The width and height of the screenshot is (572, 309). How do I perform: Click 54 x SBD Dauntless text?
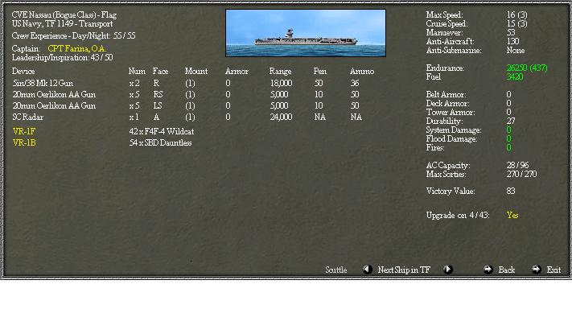coord(161,142)
